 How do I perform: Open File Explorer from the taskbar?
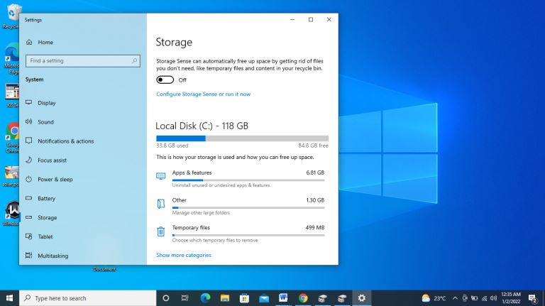pos(225,298)
